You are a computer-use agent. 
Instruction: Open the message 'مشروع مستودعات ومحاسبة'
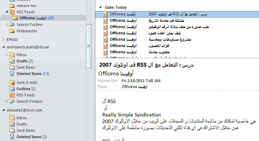(170, 39)
